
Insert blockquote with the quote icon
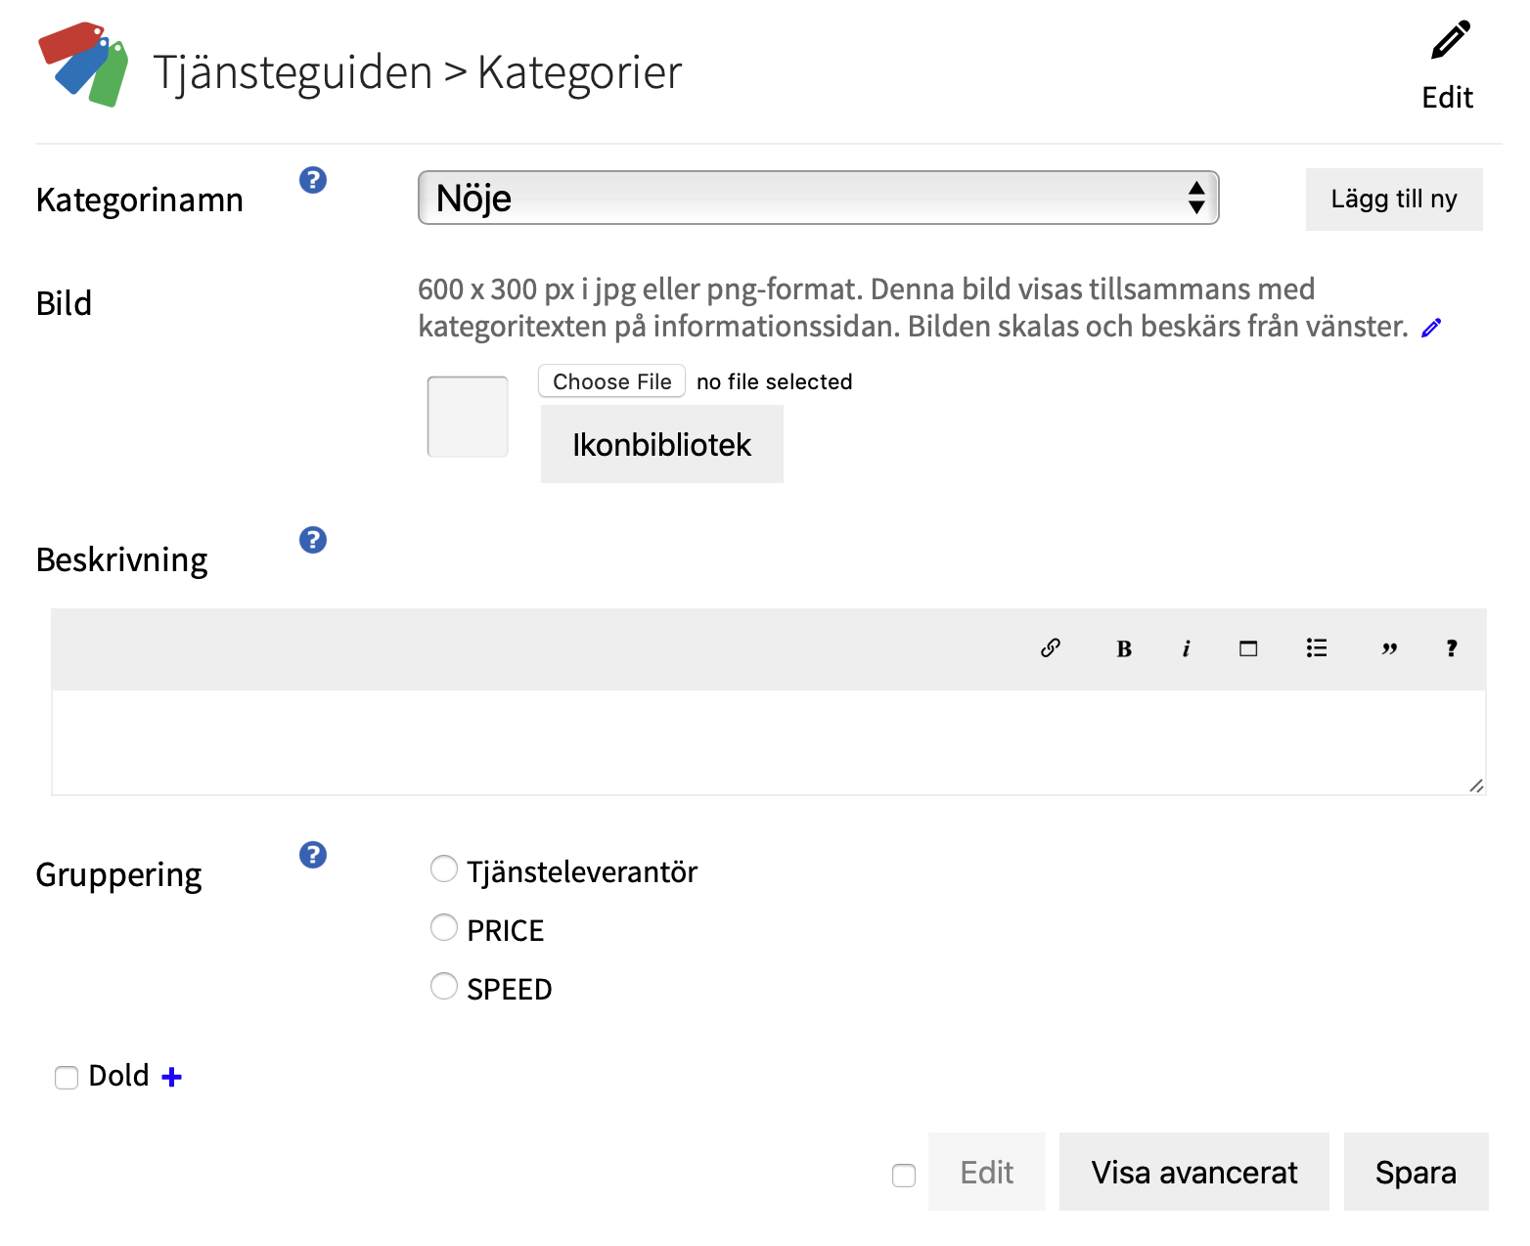point(1388,648)
